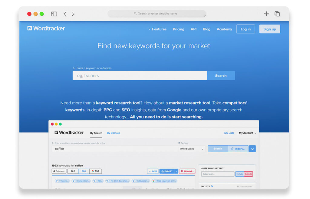Switch keyword view to GSC

pos(95,171)
